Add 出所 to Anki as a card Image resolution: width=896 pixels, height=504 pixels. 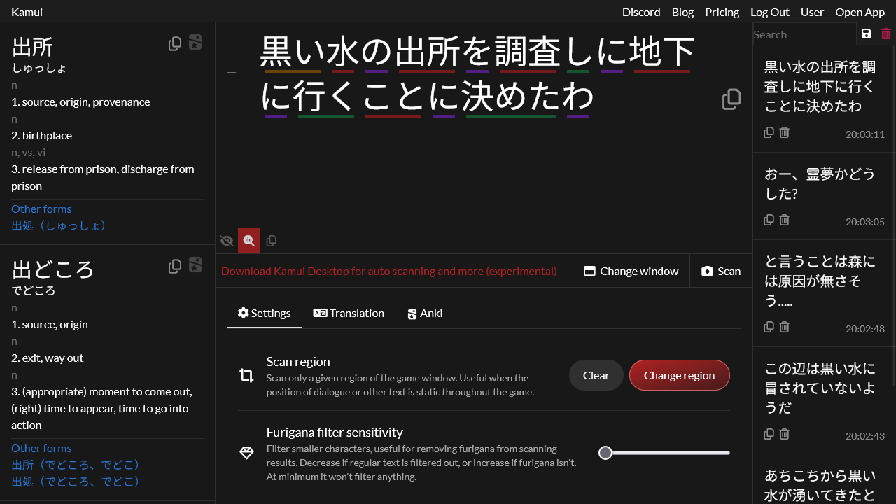pos(195,43)
